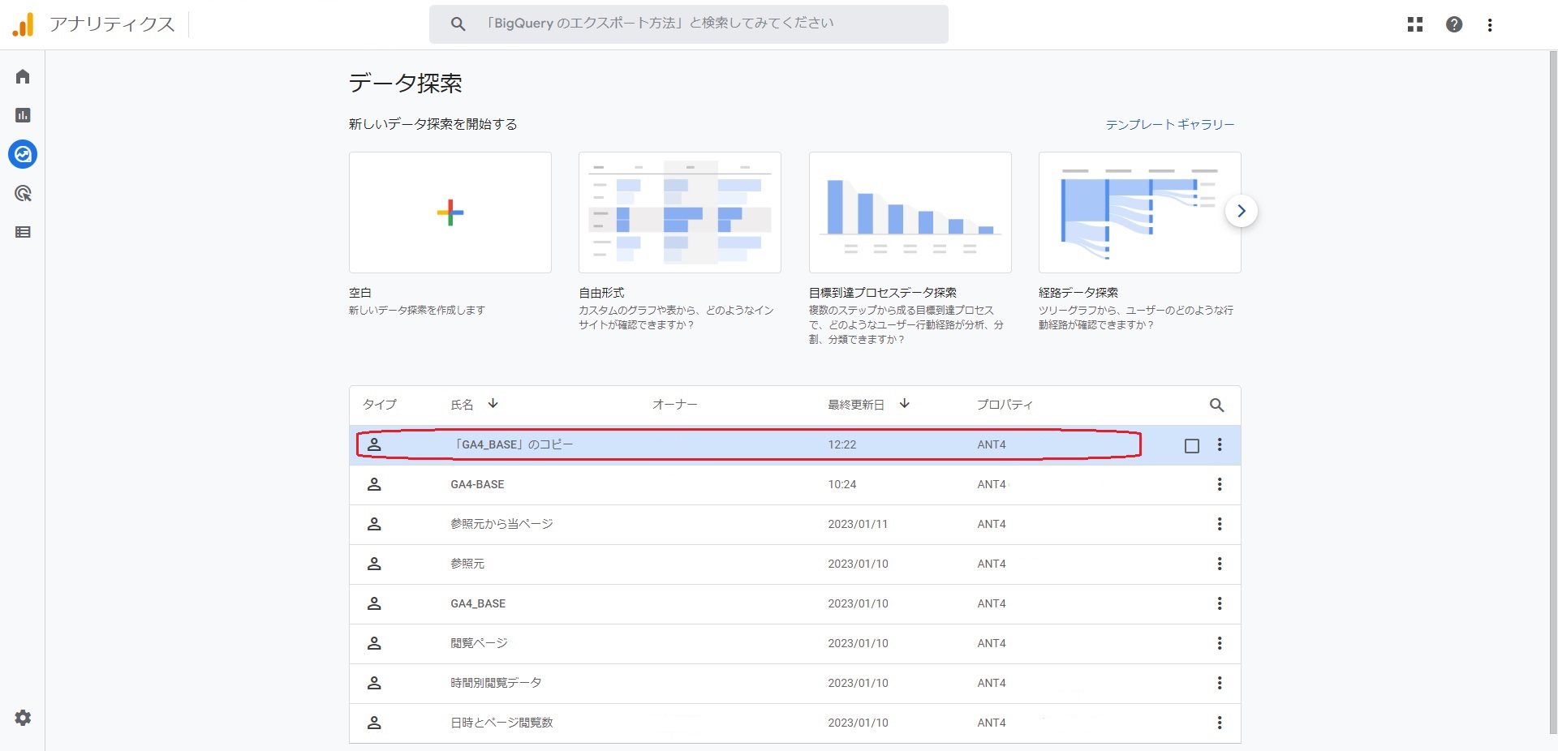Viewport: 1558px width, 751px height.
Task: Open the 参照元から当ページ exploration
Action: [x=501, y=524]
